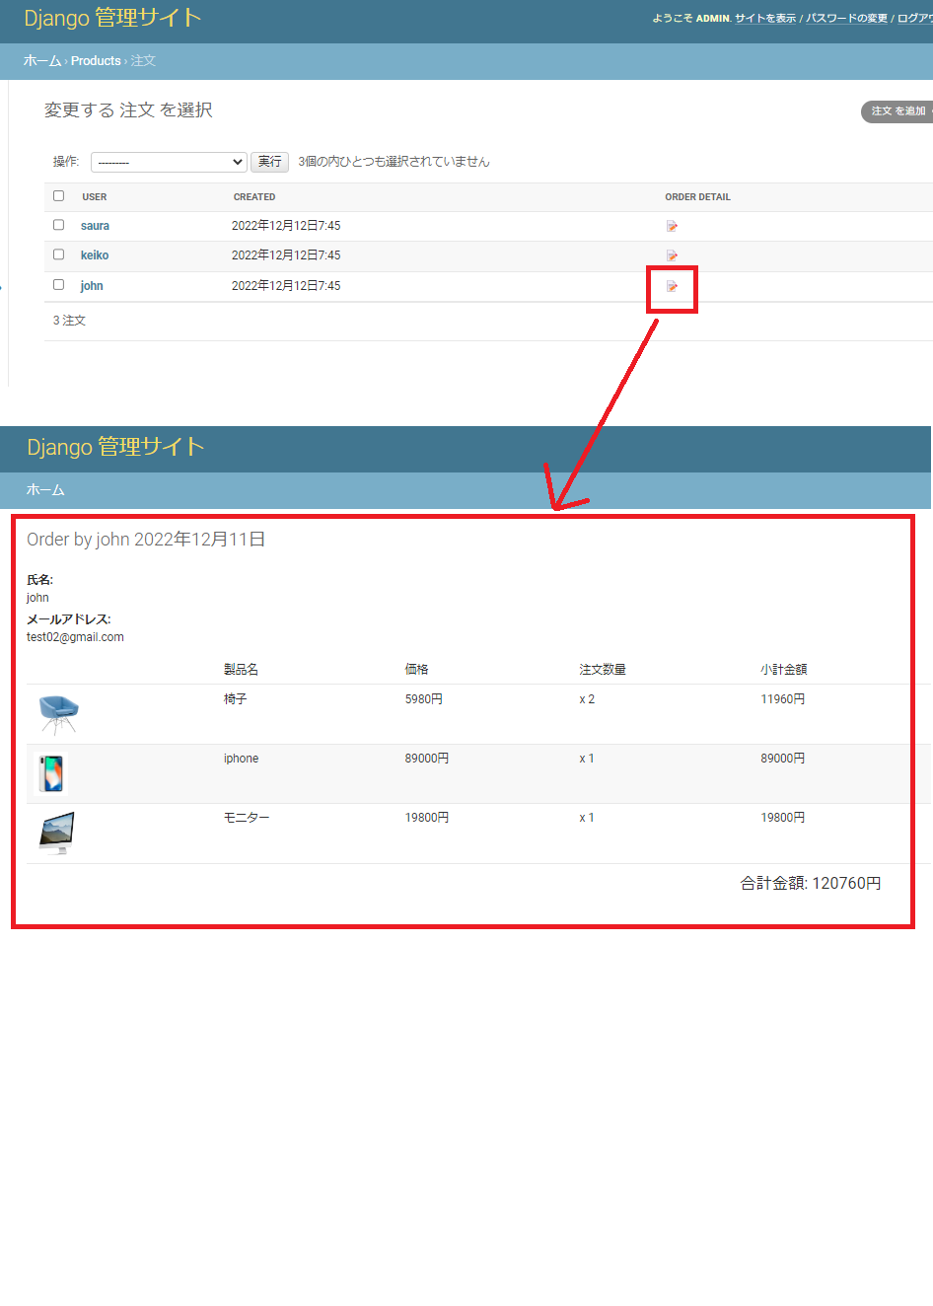Viewport: 933px width, 1306px height.
Task: Sort orders by the USER column header
Action: 94,196
